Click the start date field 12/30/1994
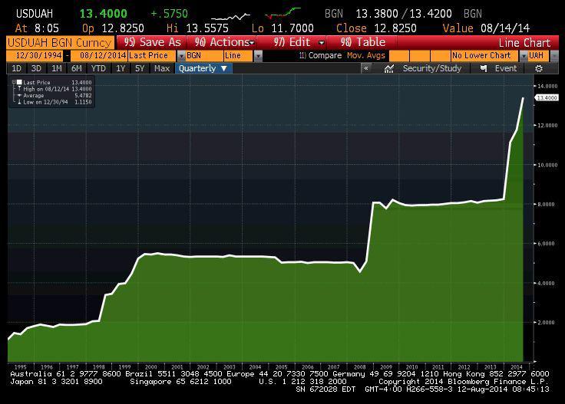The height and width of the screenshot is (404, 565). (35, 56)
